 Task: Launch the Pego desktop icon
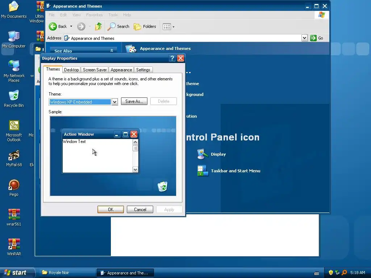[14, 188]
